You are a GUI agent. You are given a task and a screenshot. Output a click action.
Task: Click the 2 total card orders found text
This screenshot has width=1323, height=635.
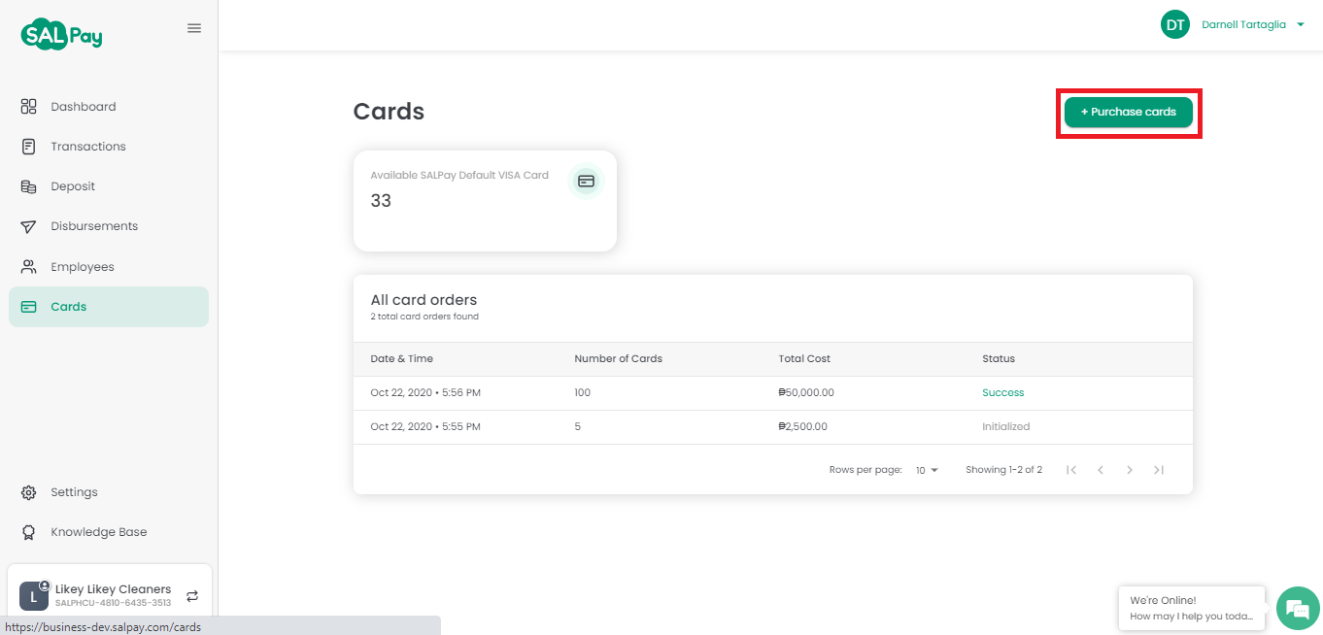424,317
